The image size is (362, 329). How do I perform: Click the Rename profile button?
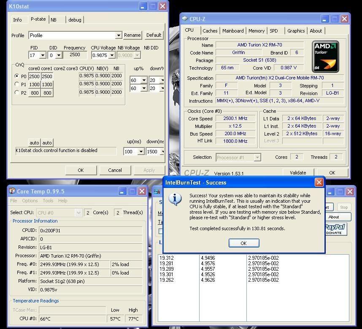point(132,35)
